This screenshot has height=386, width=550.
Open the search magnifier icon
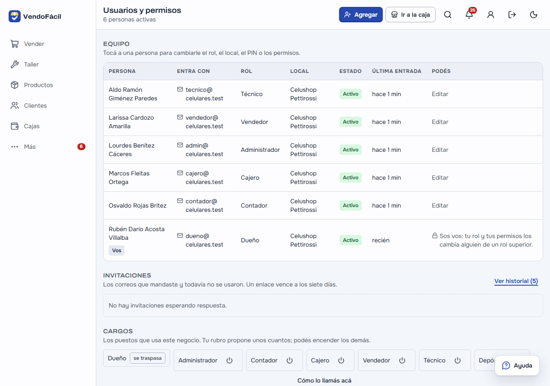pos(448,15)
